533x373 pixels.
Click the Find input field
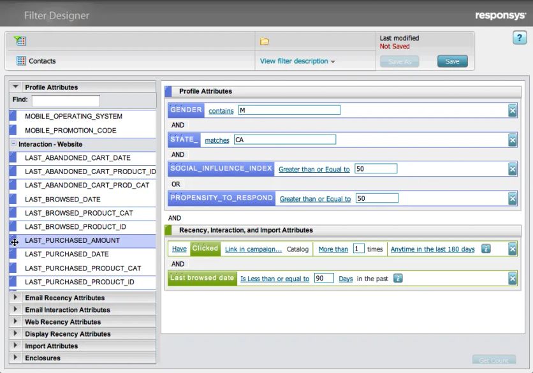point(66,100)
